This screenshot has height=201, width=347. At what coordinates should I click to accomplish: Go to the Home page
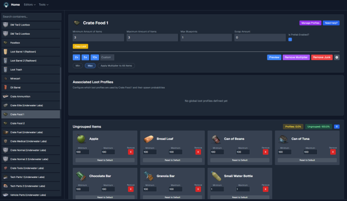[15, 5]
